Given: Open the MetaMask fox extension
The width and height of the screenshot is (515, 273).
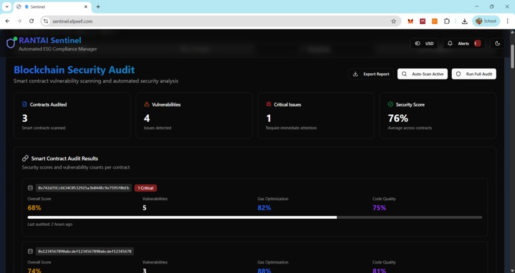Looking at the screenshot, I should pos(411,21).
